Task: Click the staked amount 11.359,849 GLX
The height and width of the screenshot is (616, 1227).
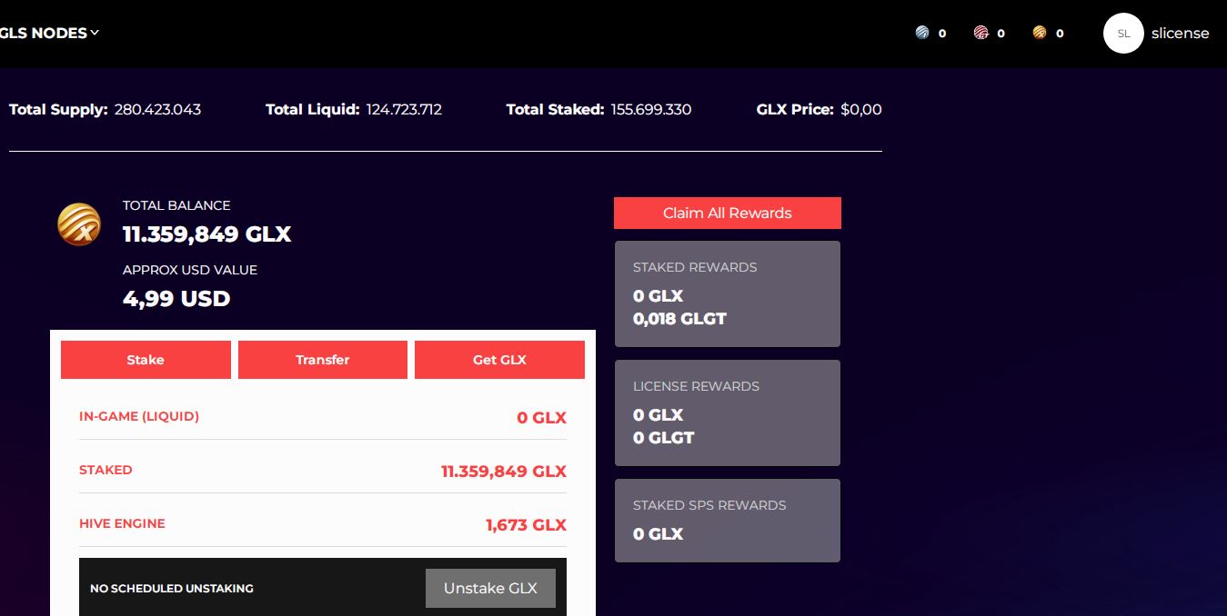Action: pyautogui.click(x=504, y=472)
